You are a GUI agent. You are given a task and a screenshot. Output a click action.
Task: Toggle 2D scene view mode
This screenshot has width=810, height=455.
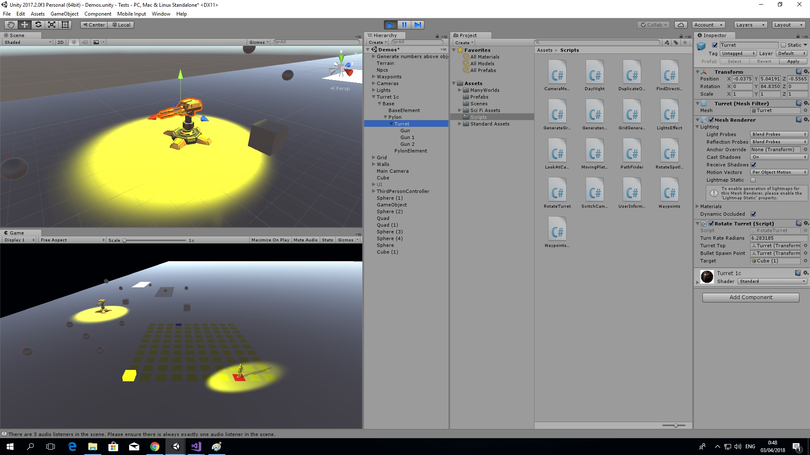(60, 42)
